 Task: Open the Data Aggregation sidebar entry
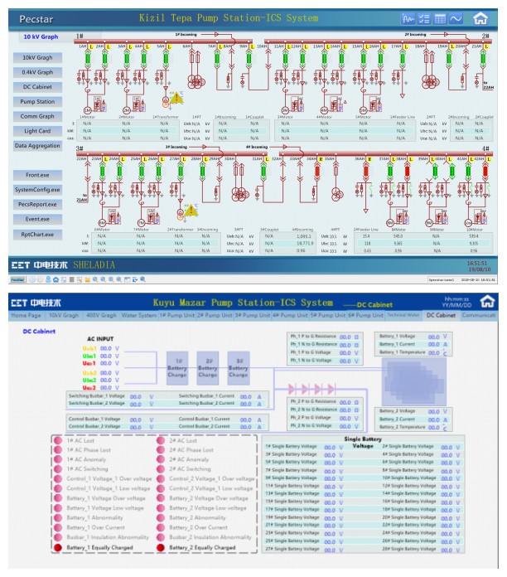37,146
